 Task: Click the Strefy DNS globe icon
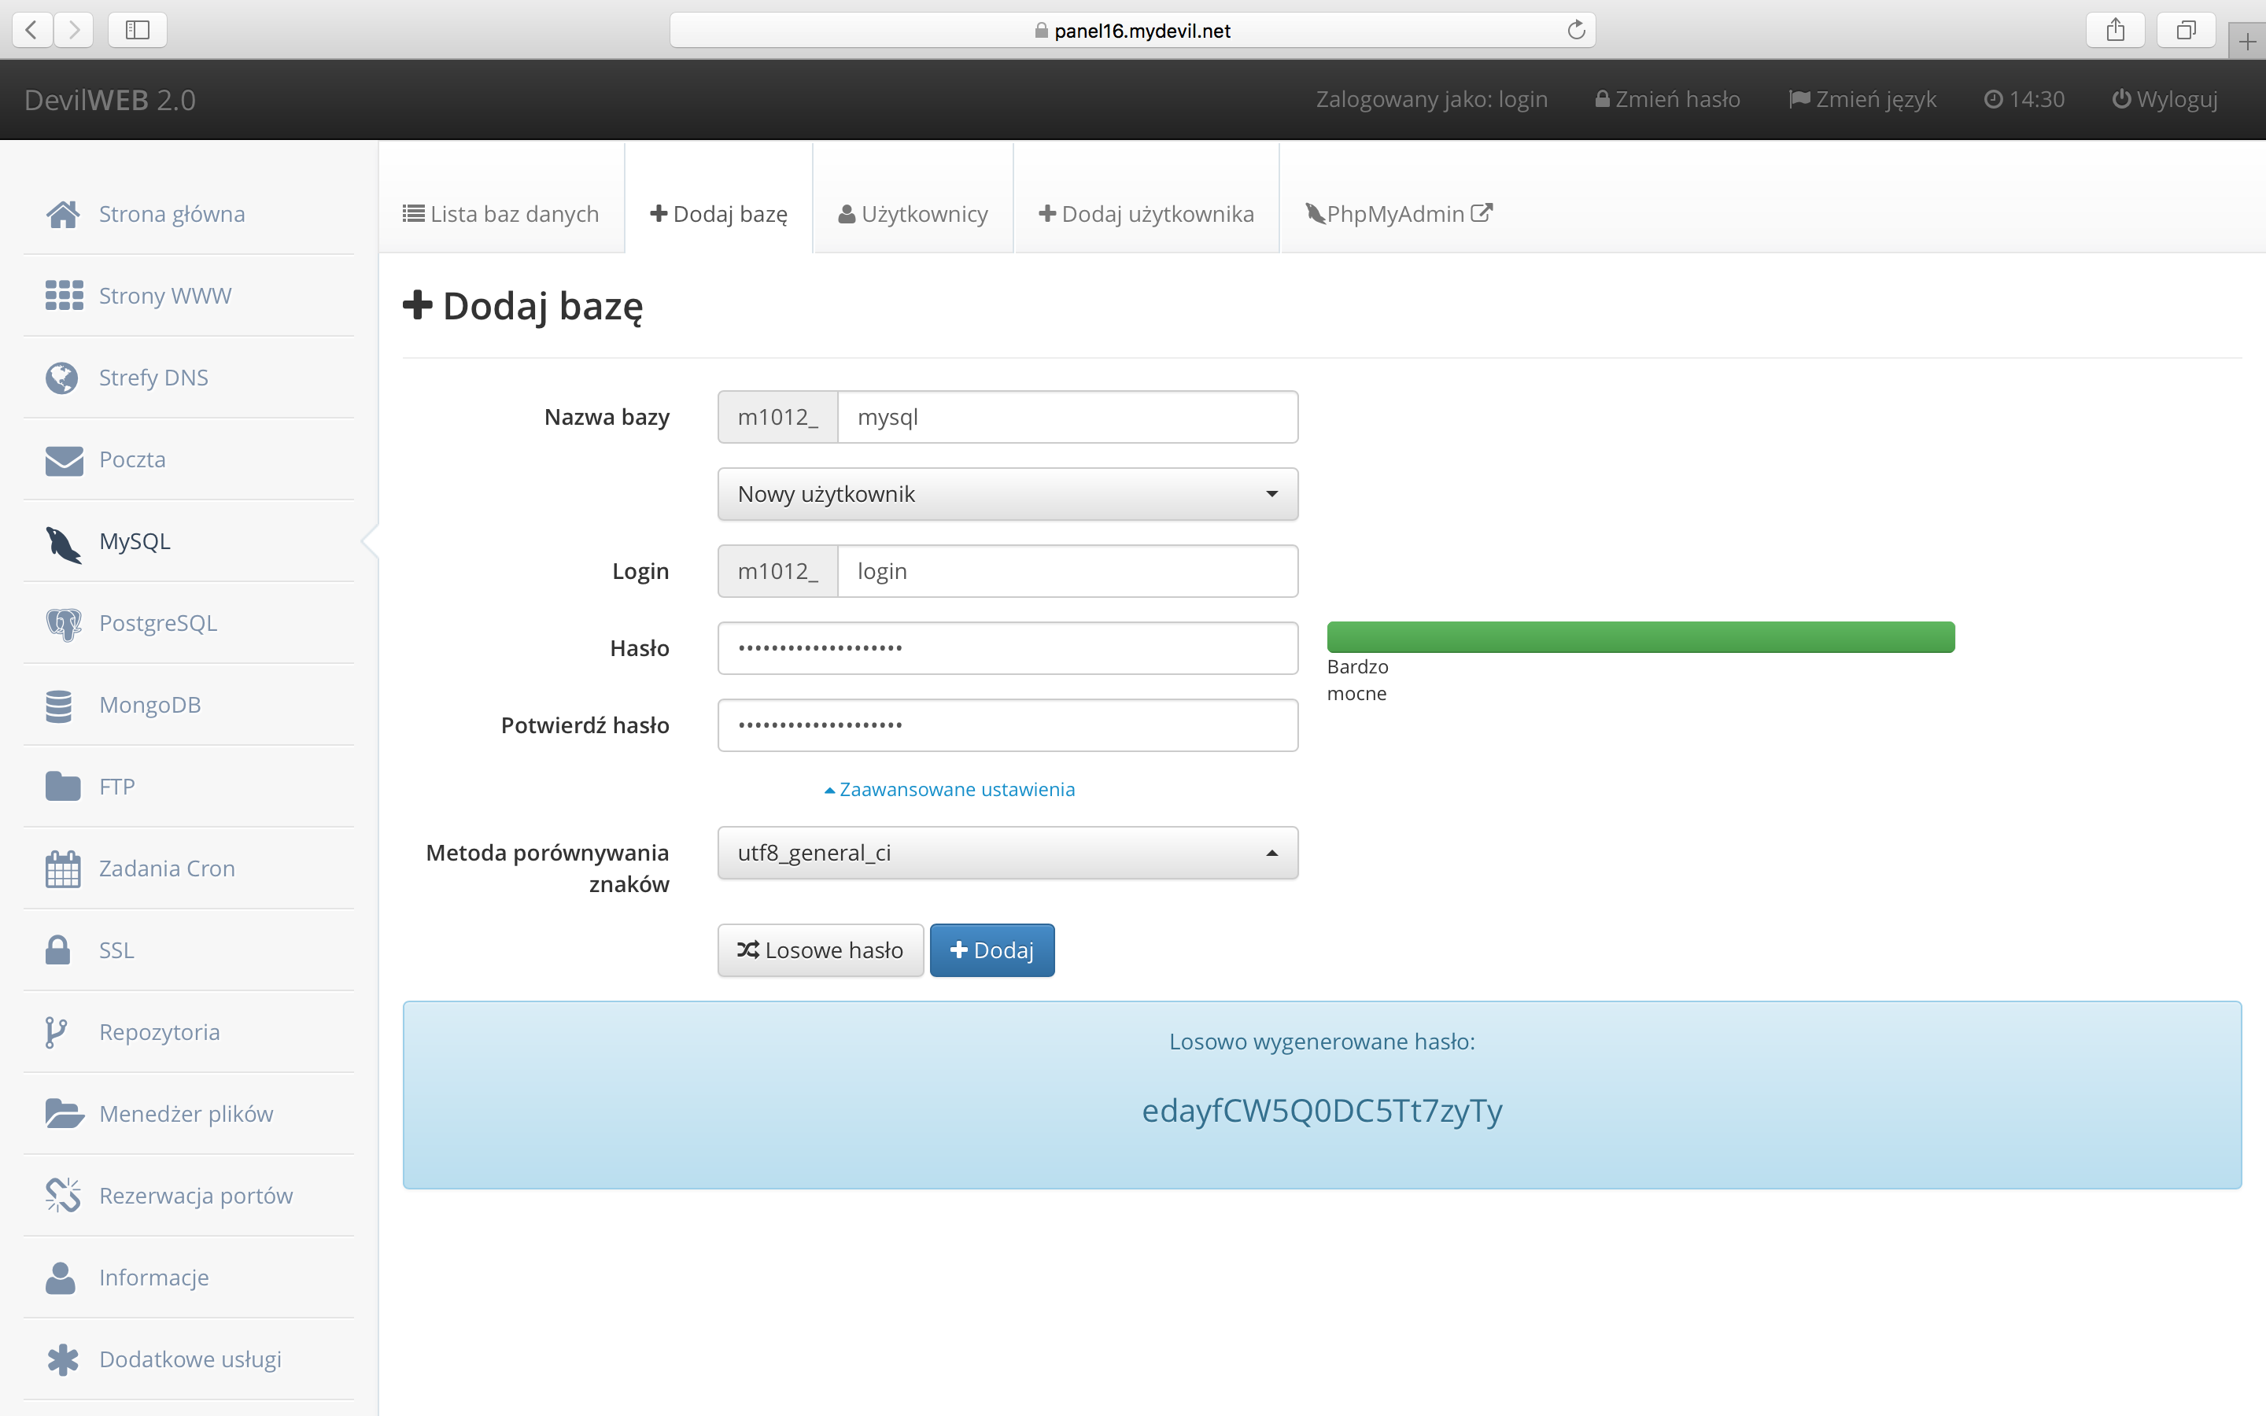pyautogui.click(x=62, y=378)
